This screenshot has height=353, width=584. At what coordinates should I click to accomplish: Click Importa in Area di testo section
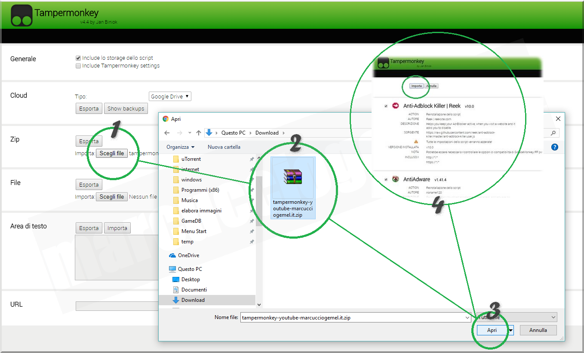click(x=117, y=228)
